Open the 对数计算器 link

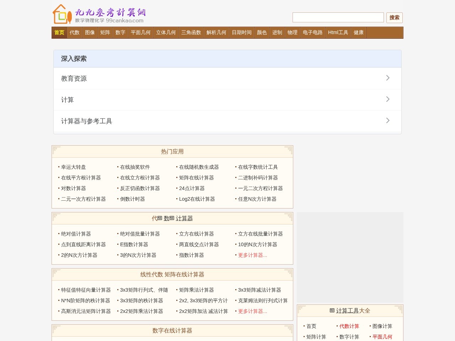pyautogui.click(x=74, y=188)
